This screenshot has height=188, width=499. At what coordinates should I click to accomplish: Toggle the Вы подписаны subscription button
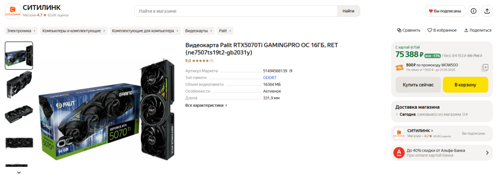(445, 11)
